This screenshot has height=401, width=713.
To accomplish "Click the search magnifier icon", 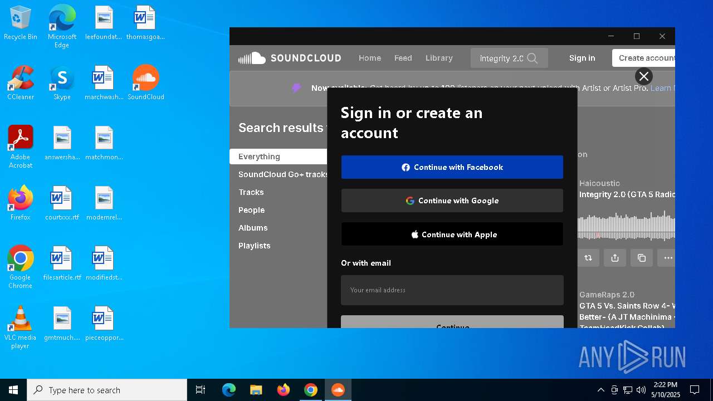I will point(533,58).
